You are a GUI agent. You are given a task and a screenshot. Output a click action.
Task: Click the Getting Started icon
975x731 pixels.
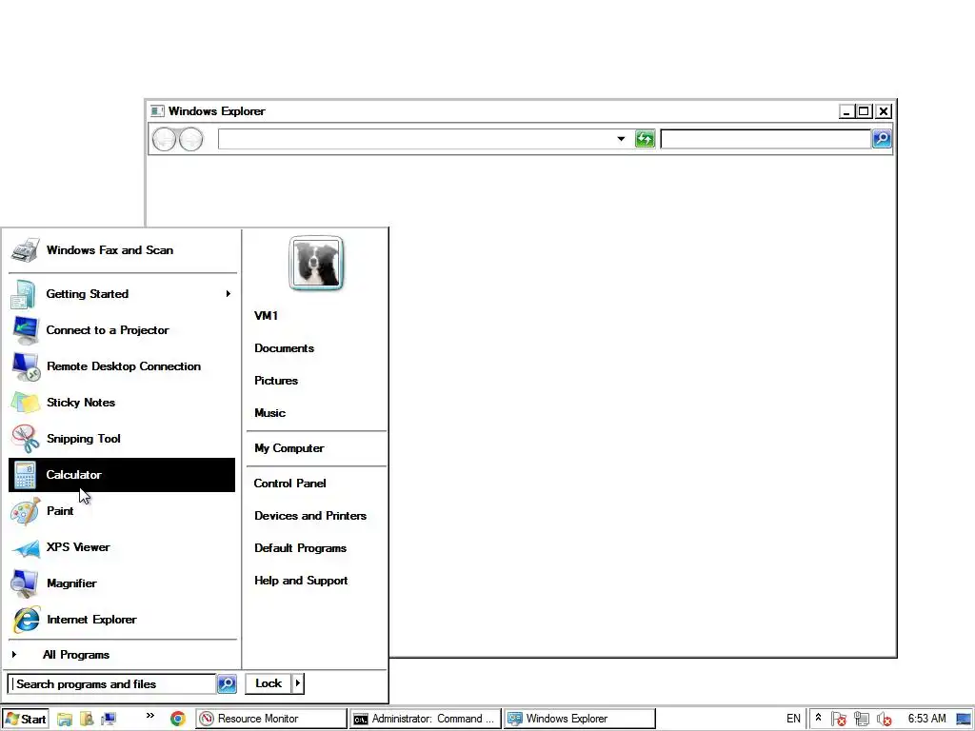[x=24, y=294]
